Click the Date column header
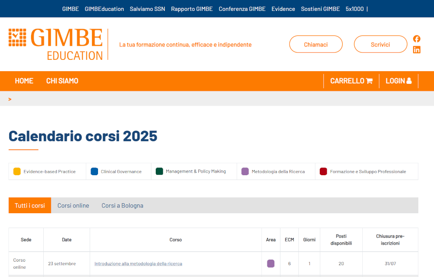This screenshot has width=434, height=277. click(66, 240)
